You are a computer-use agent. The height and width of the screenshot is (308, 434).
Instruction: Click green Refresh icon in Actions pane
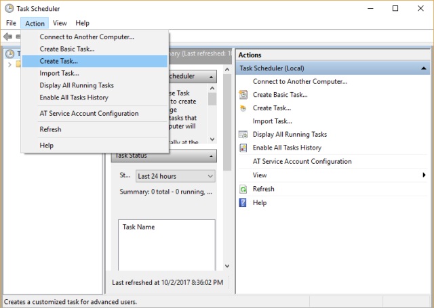(243, 189)
